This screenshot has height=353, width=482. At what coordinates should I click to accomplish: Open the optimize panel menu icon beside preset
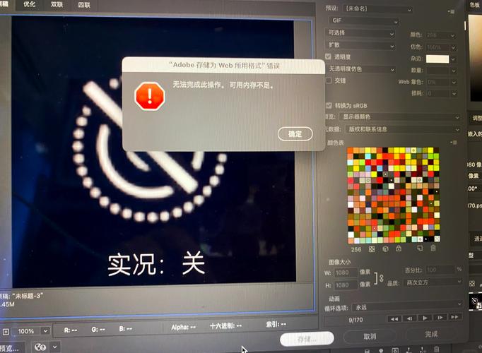pyautogui.click(x=452, y=12)
